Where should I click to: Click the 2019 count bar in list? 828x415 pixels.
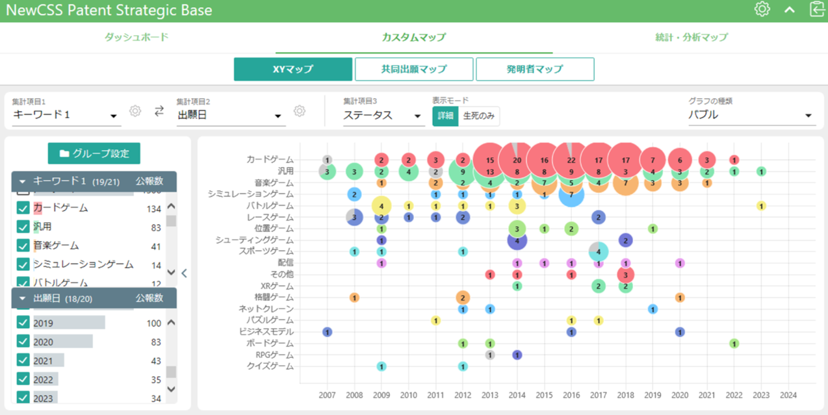point(70,323)
